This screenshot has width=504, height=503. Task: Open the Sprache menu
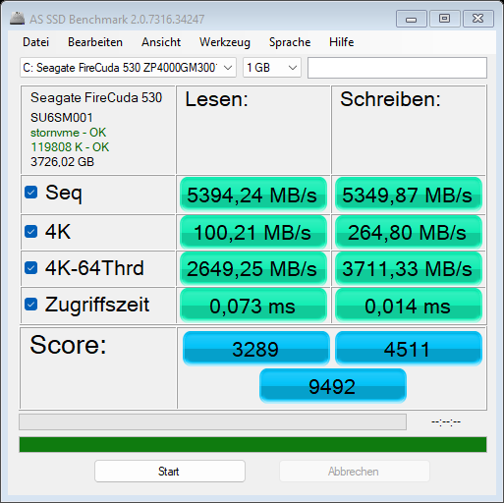(x=290, y=42)
